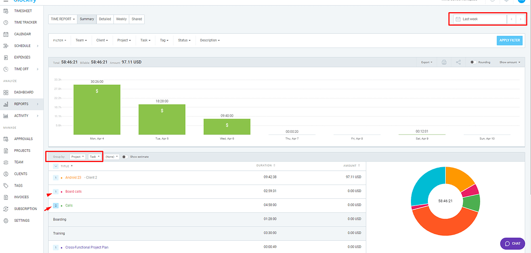Open the Tag filter dropdown
Image resolution: width=531 pixels, height=253 pixels.
[x=165, y=40]
